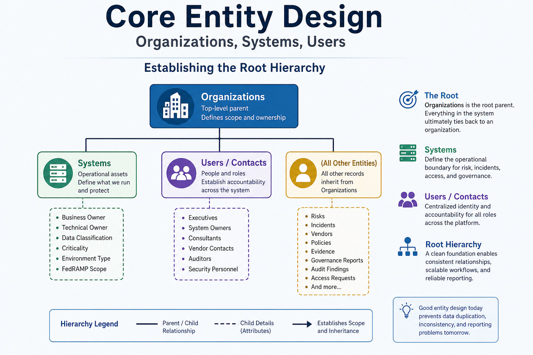Click the Access Requests list item
The width and height of the screenshot is (533, 355).
click(x=333, y=278)
